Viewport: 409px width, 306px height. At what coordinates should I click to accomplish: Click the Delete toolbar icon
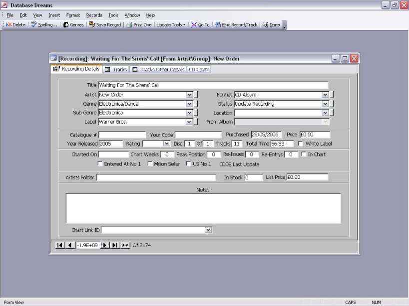click(x=15, y=24)
